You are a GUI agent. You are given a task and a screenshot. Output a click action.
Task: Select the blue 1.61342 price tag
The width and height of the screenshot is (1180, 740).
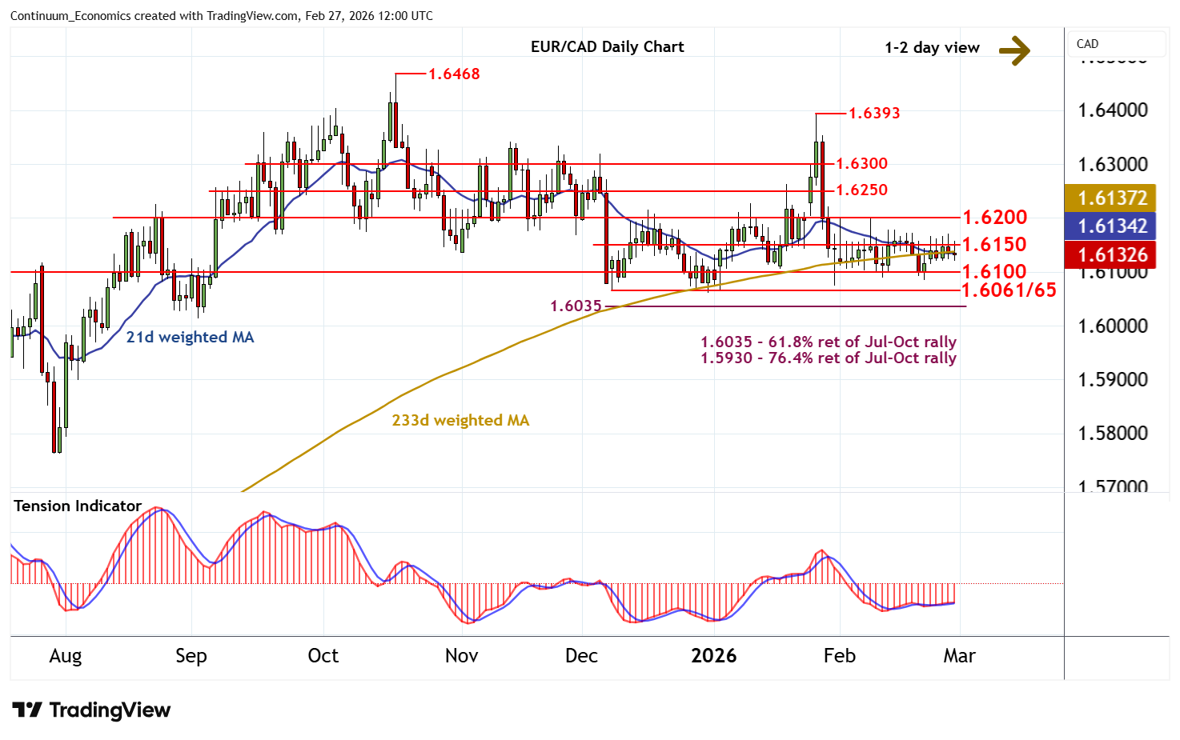[x=1111, y=226]
